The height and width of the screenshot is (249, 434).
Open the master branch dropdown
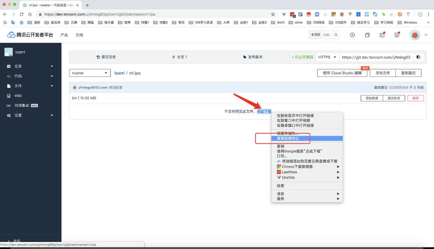pos(90,73)
